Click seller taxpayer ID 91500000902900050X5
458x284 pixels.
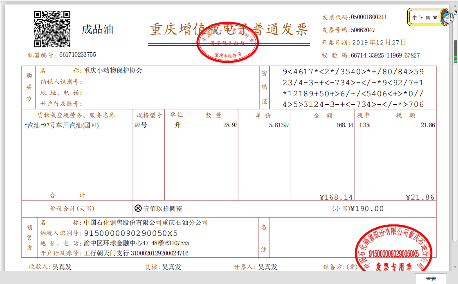pyautogui.click(x=131, y=233)
